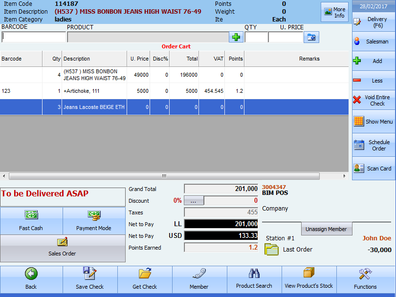This screenshot has width=396, height=297.
Task: Click the 49000 unit price cell
Action: click(138, 75)
